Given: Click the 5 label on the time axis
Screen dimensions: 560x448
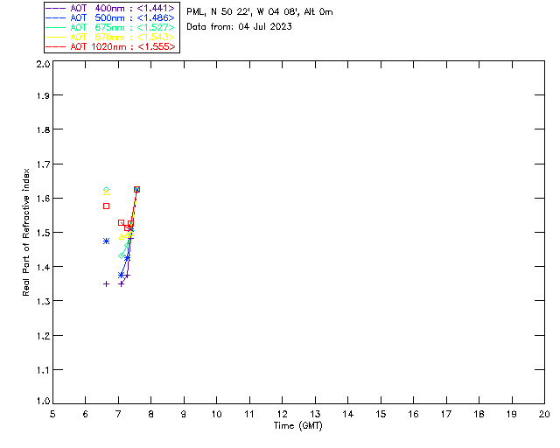Looking at the screenshot, I should pyautogui.click(x=52, y=414).
